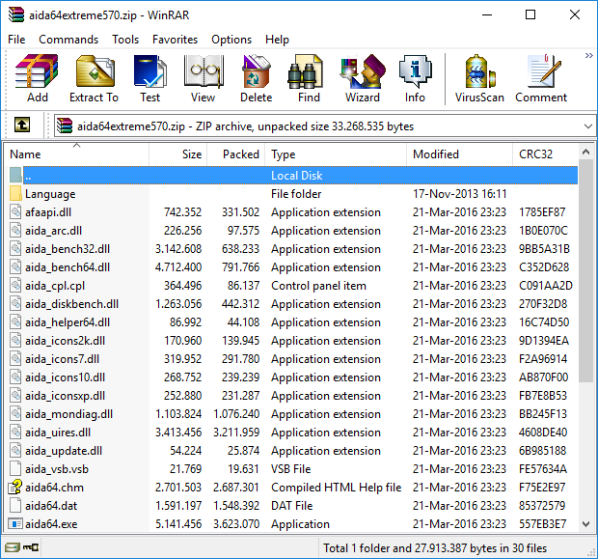
Task: Click the aida64.exe application icon
Action: click(15, 523)
